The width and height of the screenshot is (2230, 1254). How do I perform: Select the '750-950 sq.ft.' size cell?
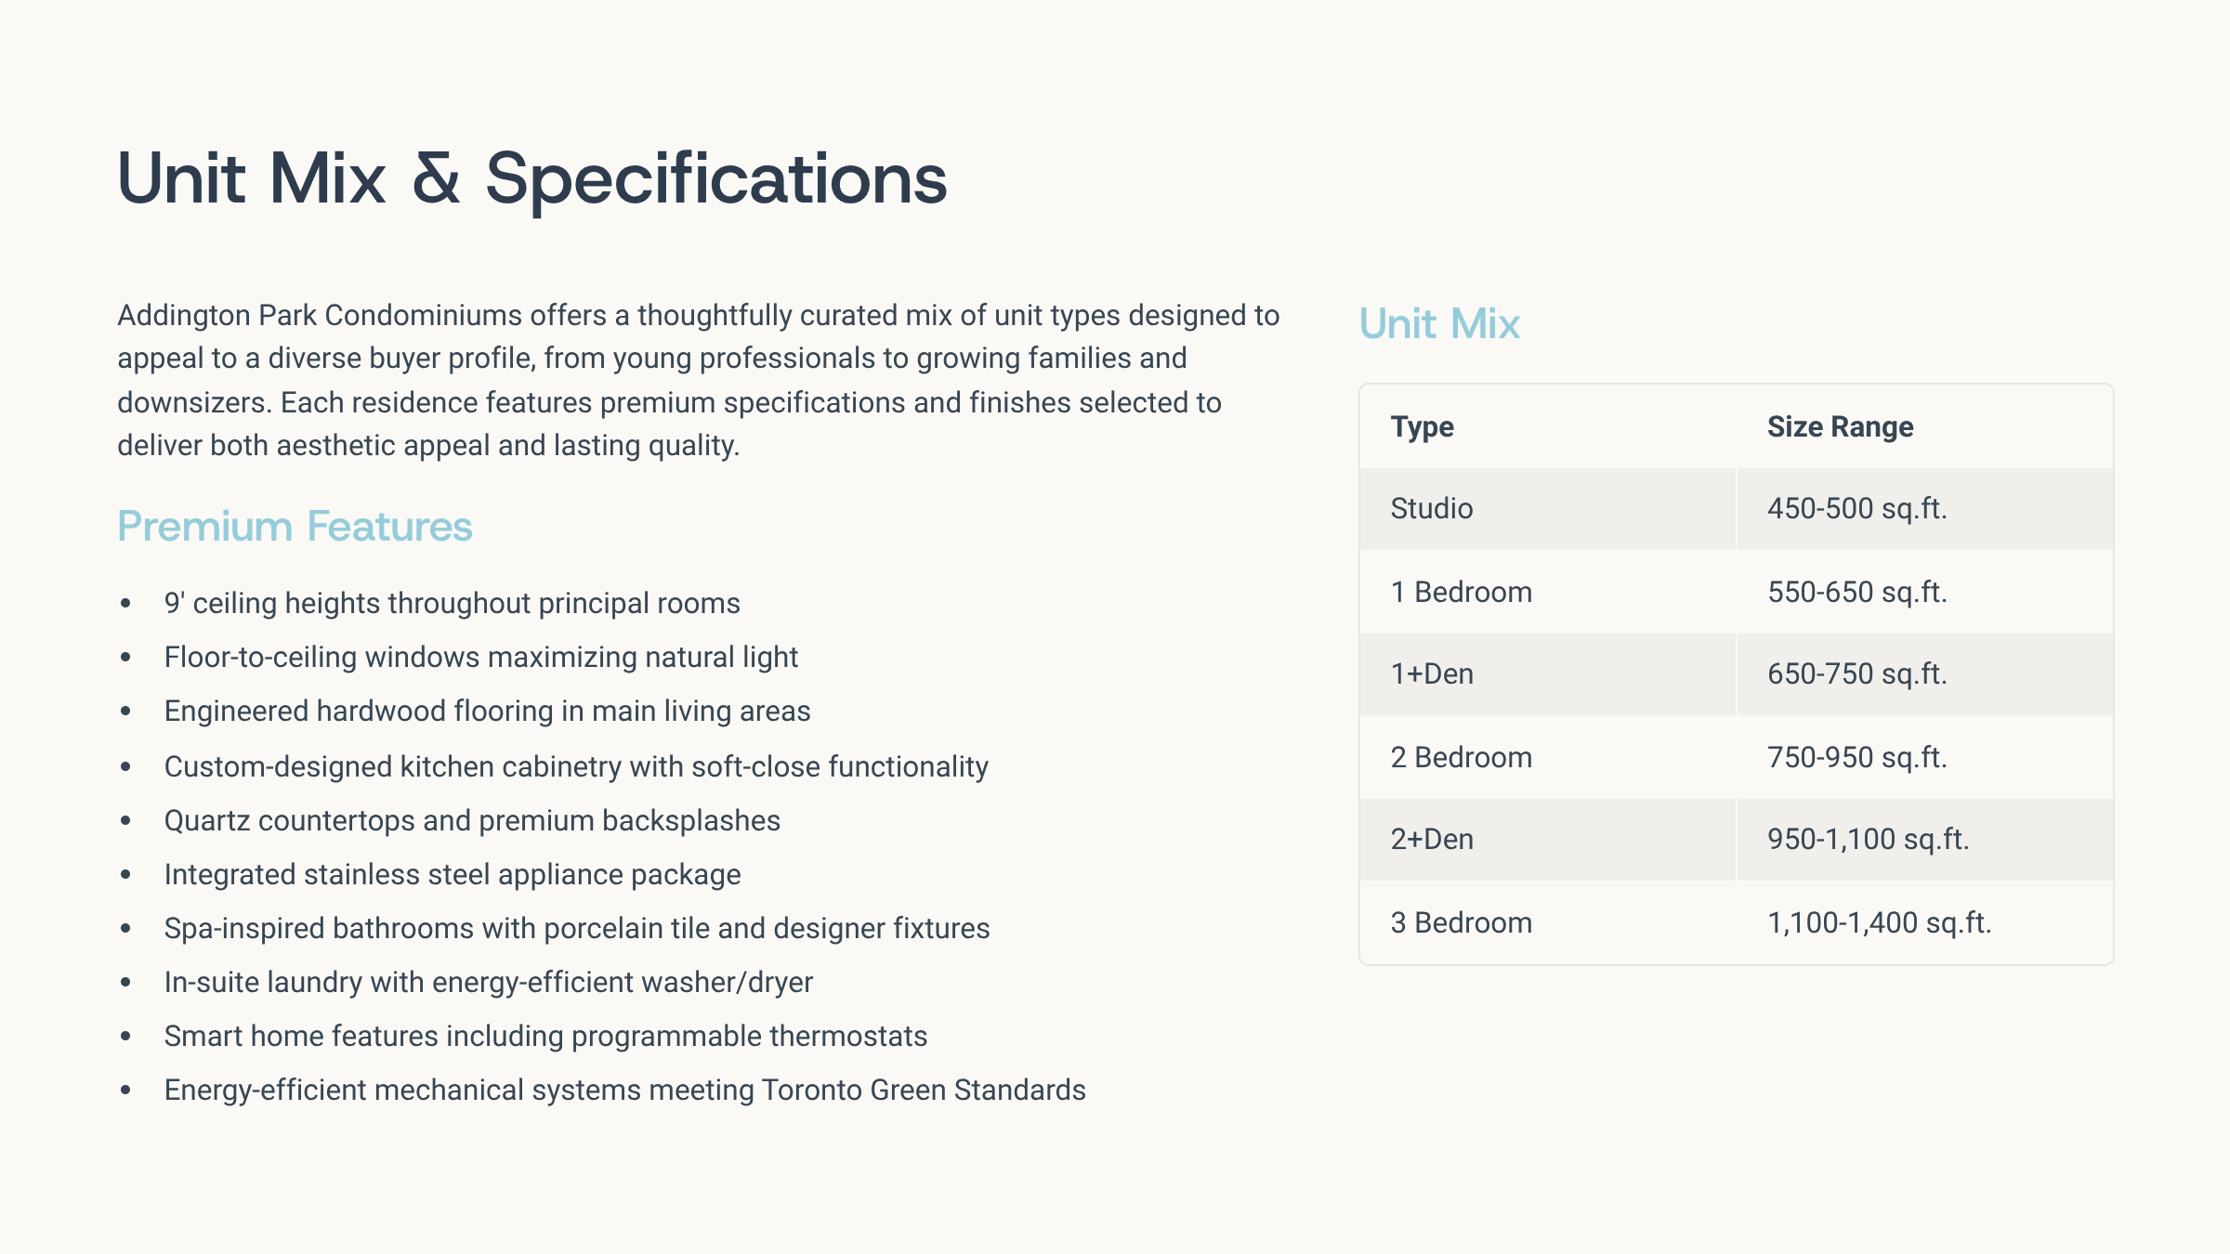1856,758
